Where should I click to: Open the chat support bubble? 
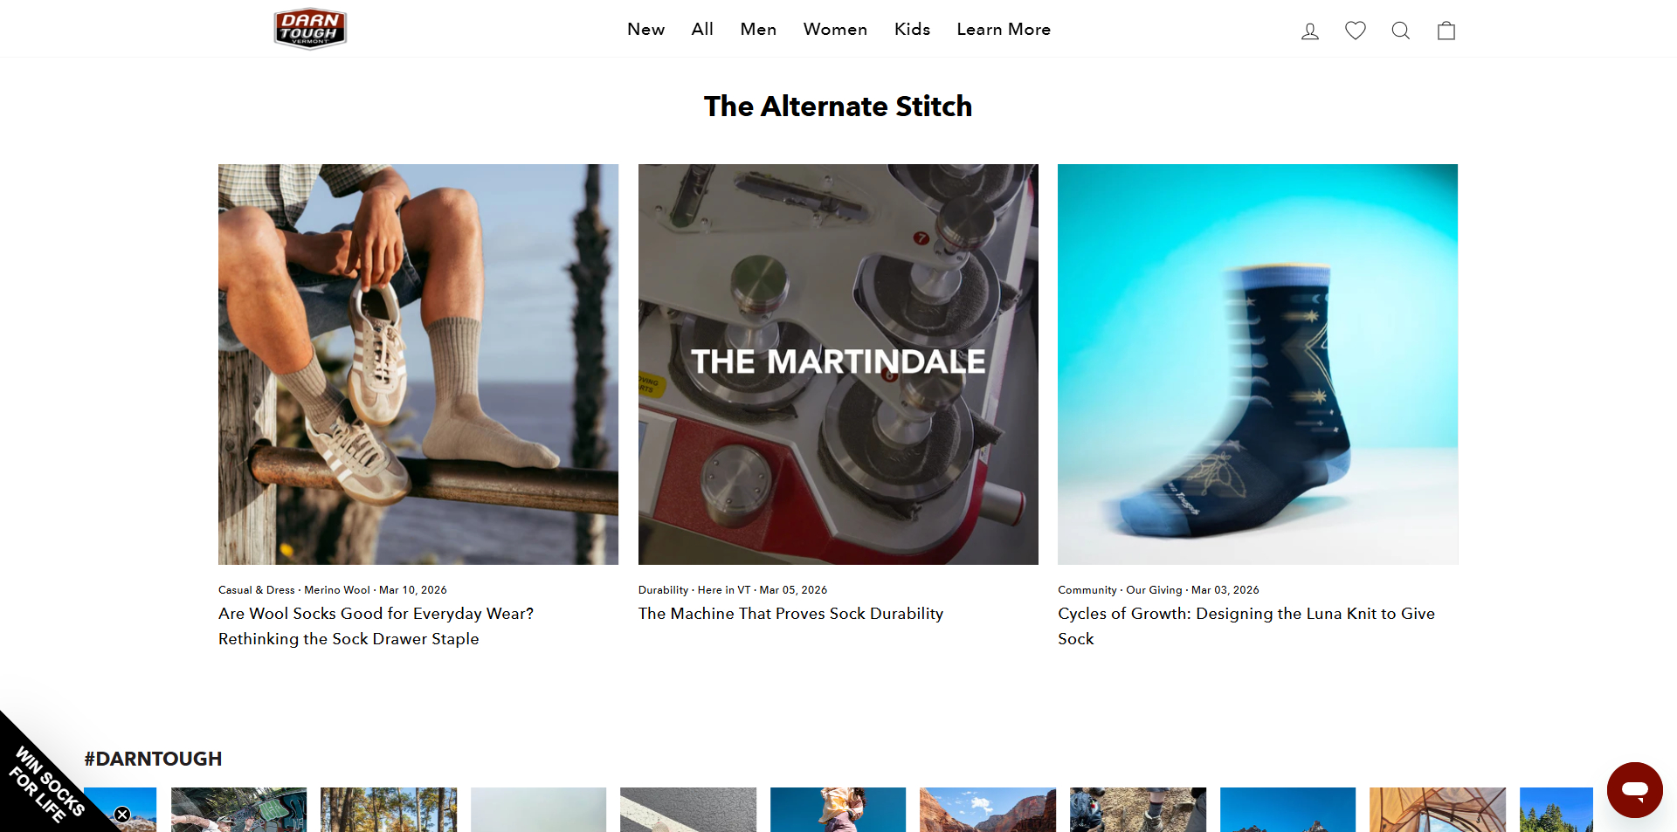pos(1635,789)
